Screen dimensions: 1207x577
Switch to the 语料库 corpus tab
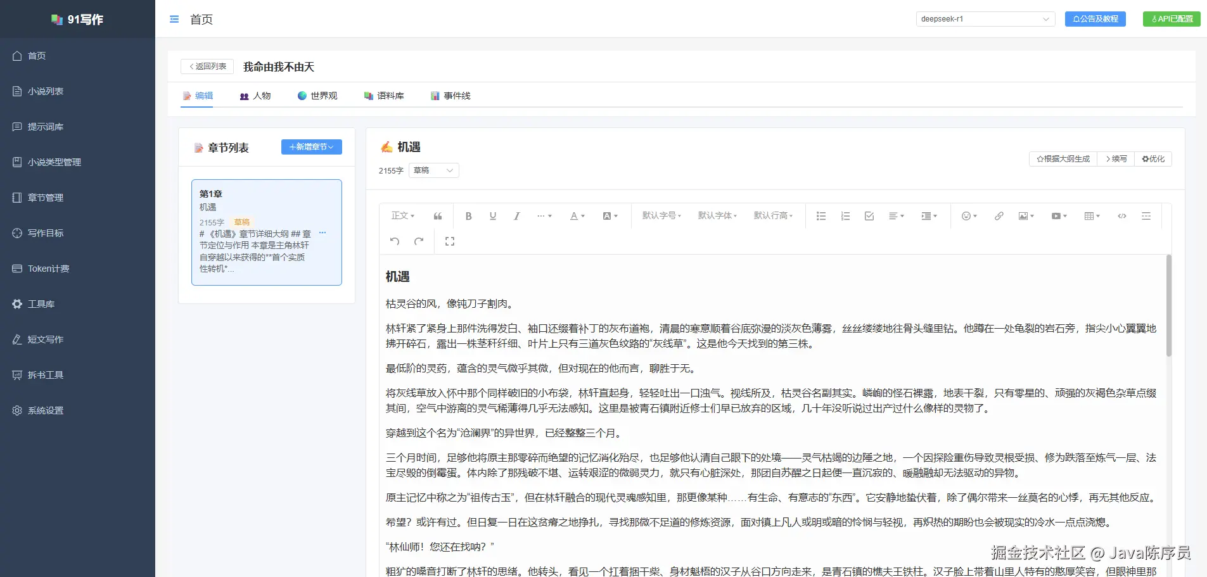click(384, 96)
